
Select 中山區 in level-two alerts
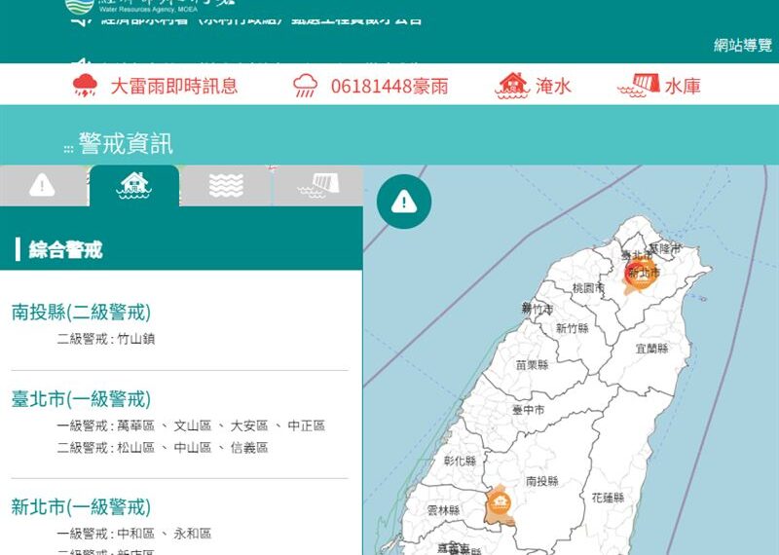[x=193, y=448]
